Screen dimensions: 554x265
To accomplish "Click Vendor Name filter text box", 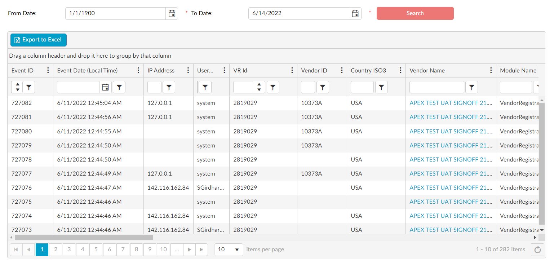I will click(x=437, y=87).
